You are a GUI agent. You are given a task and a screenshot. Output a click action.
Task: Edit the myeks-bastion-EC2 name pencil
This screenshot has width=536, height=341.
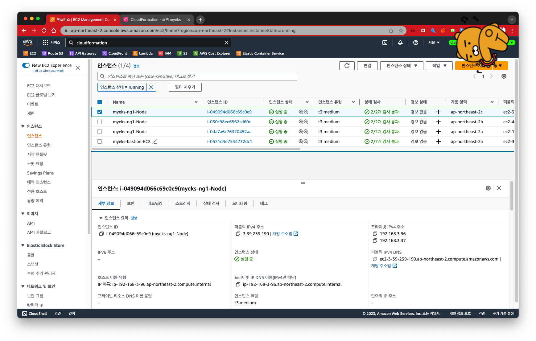tap(155, 142)
